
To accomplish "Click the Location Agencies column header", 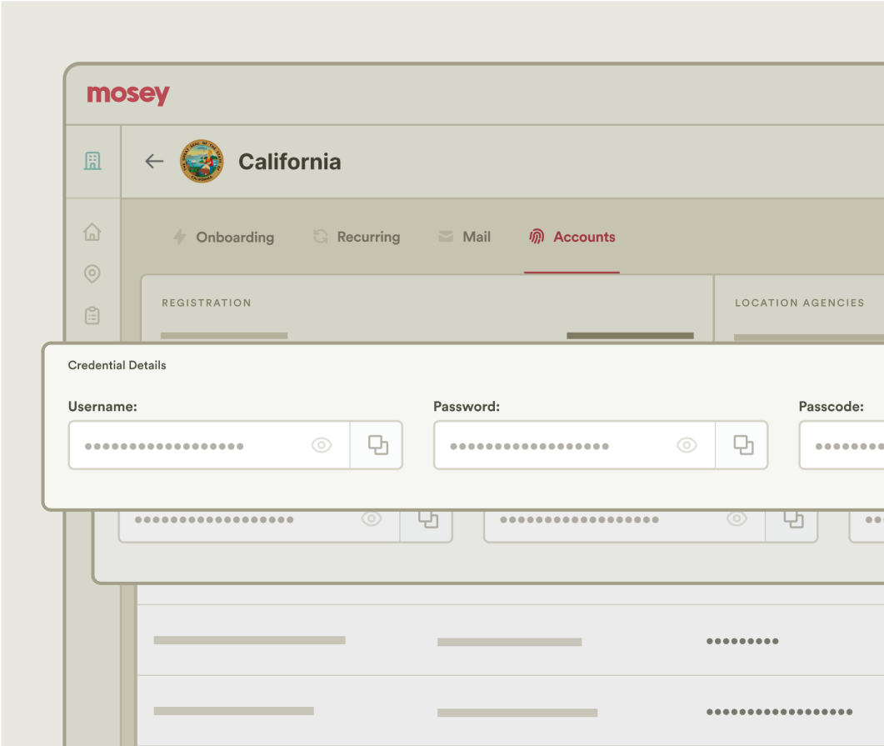I will point(799,303).
